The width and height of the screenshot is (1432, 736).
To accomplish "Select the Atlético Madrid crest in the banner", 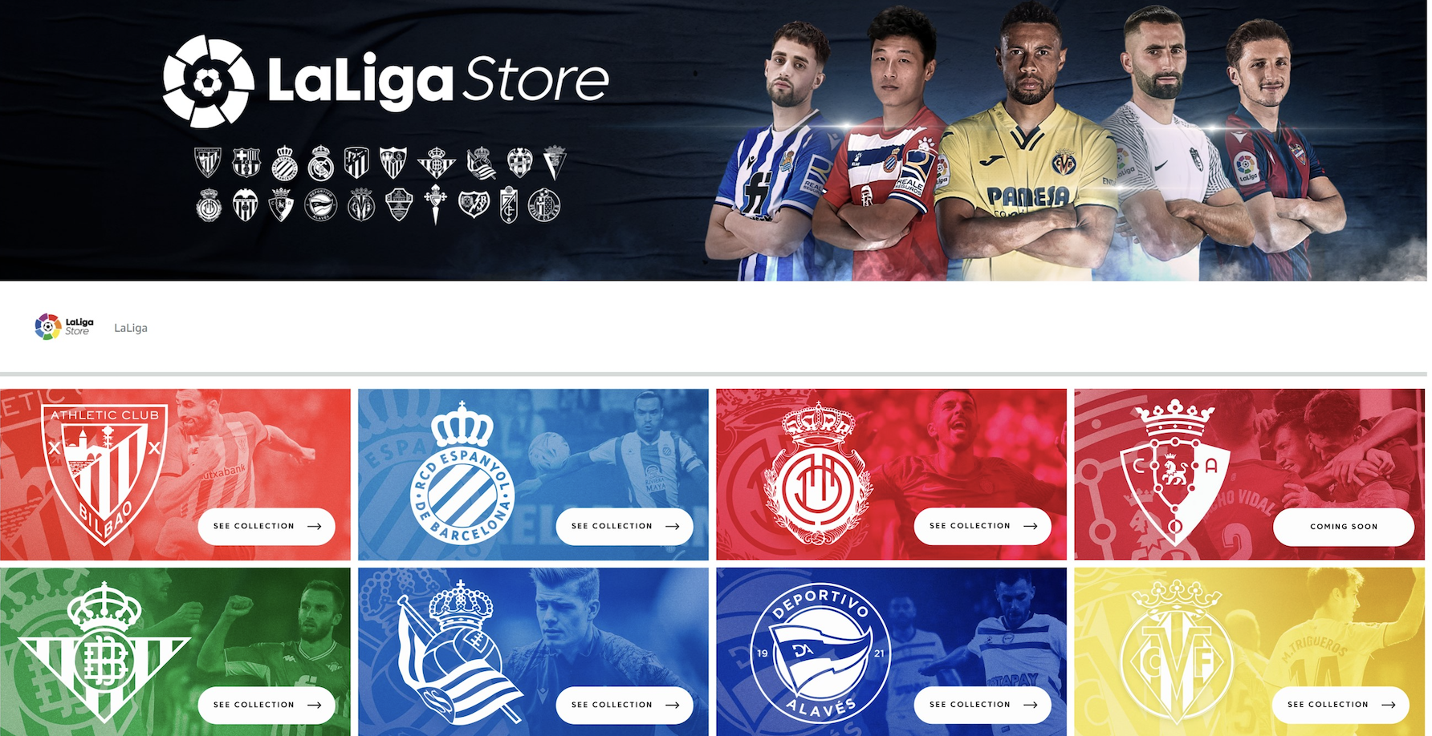I will (x=357, y=163).
